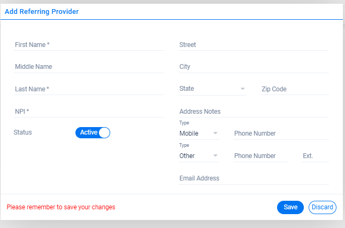Focus the Email Address field
Image resolution: width=345 pixels, height=228 pixels.
coord(254,178)
